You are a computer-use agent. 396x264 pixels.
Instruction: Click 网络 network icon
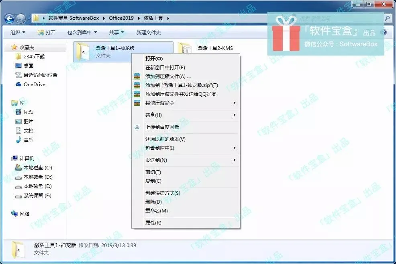pos(14,214)
